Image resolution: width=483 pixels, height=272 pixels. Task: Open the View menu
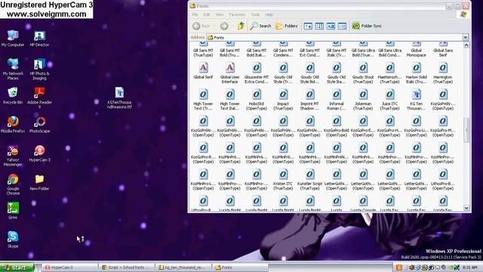[220, 14]
